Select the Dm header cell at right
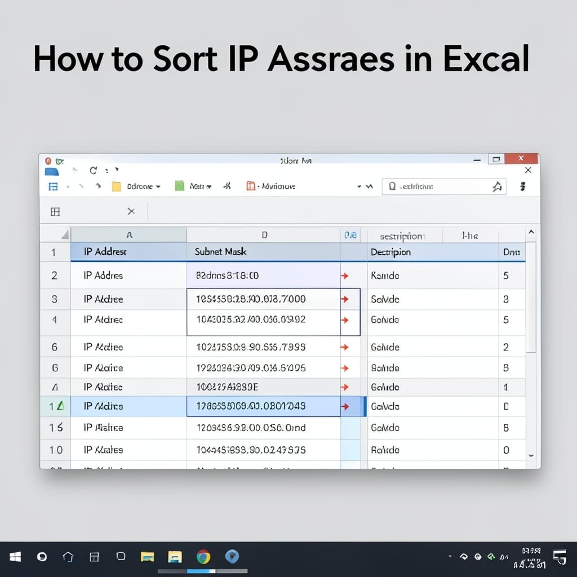The width and height of the screenshot is (577, 577). point(512,252)
